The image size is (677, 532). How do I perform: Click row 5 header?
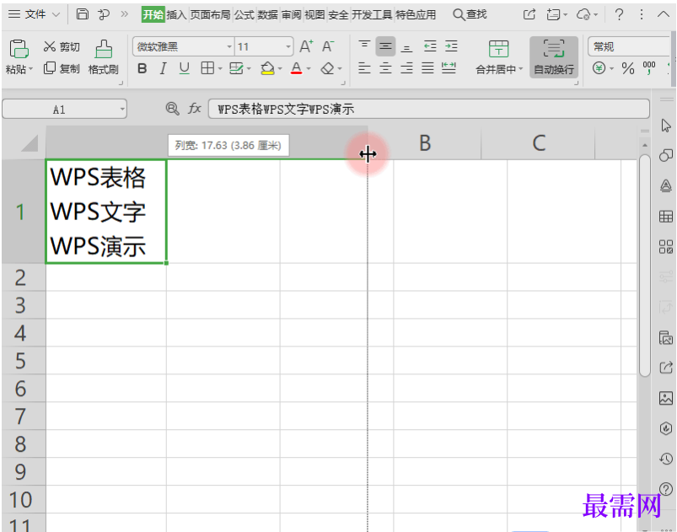pos(24,361)
